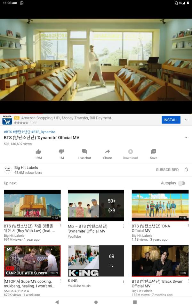Tap the [MTOPIA] SuperM's cooking title text
The width and height of the screenshot is (192, 308).
[29, 284]
